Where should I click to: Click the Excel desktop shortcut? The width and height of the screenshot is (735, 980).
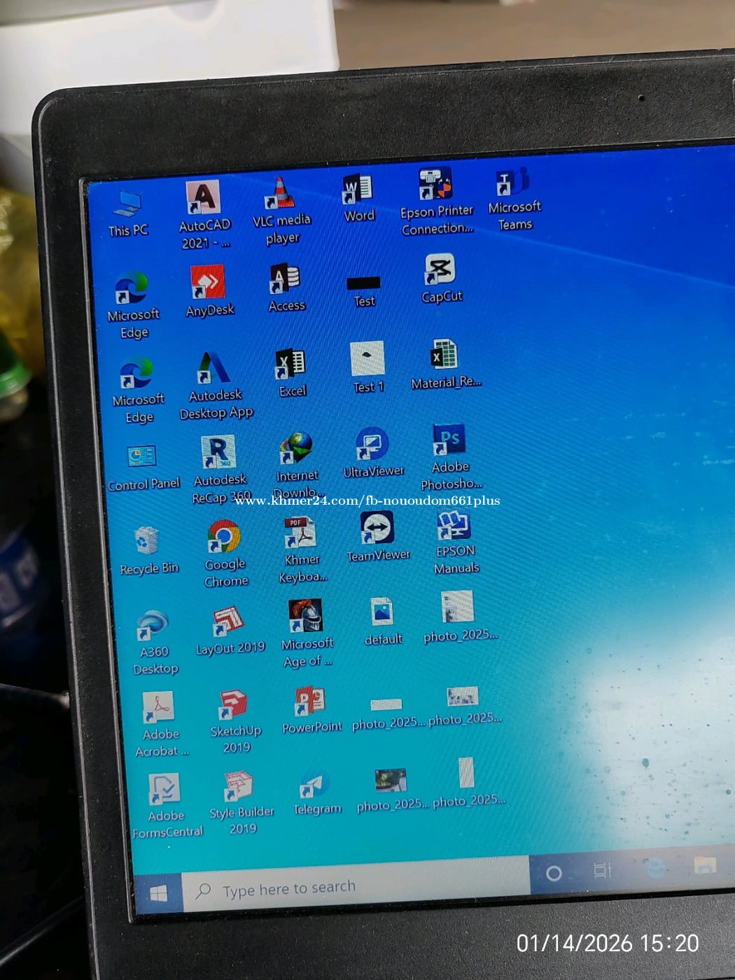[290, 363]
